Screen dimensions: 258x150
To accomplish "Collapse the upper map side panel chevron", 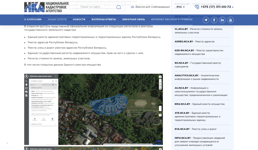I will (56, 76).
